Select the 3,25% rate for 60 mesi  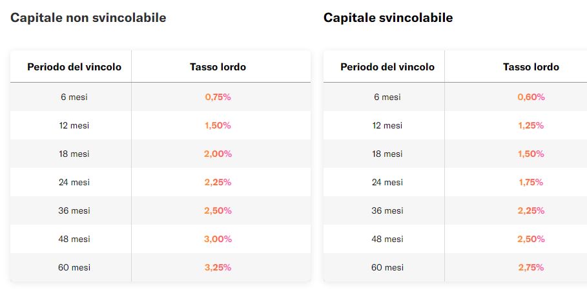coord(218,267)
